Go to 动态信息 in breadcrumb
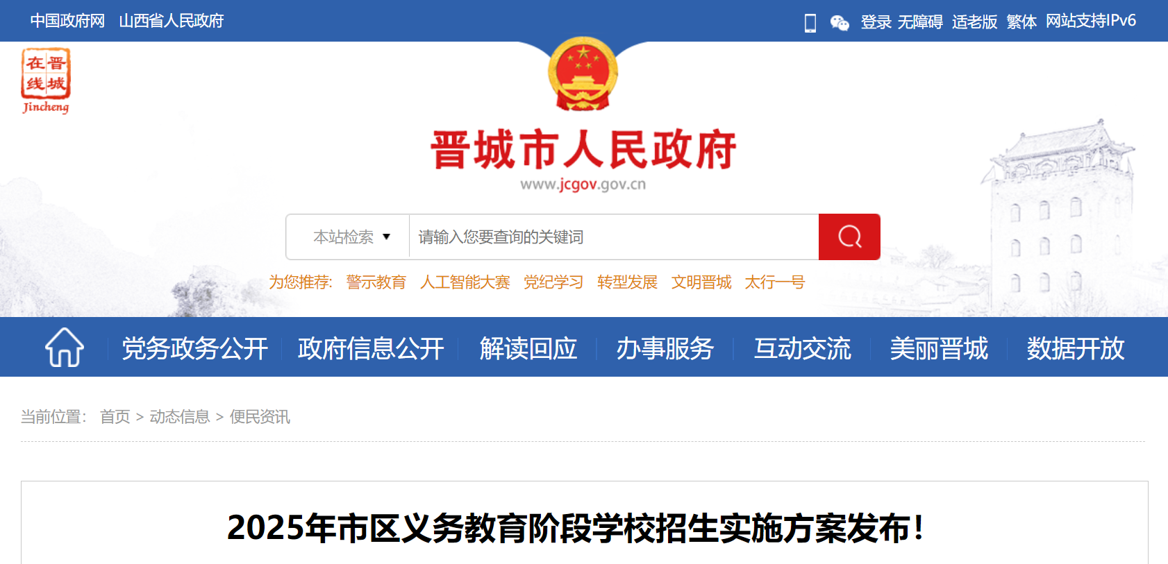 180,416
